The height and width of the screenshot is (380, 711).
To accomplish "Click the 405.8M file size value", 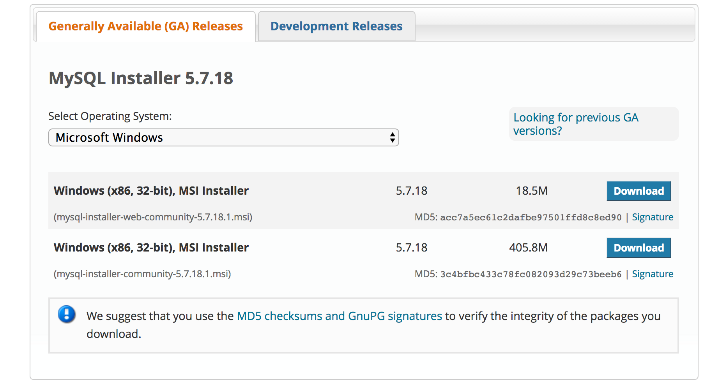I will tap(528, 248).
